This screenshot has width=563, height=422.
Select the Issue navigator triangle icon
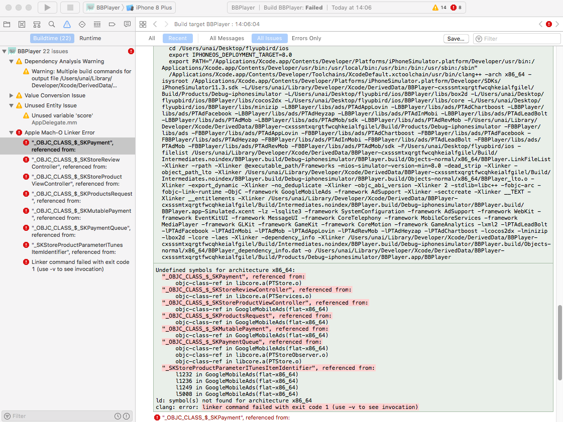click(x=67, y=25)
